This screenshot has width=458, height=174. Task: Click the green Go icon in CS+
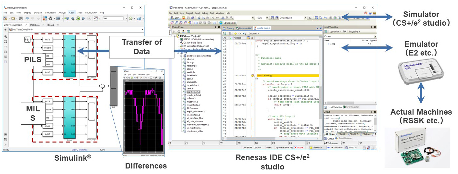(335, 18)
